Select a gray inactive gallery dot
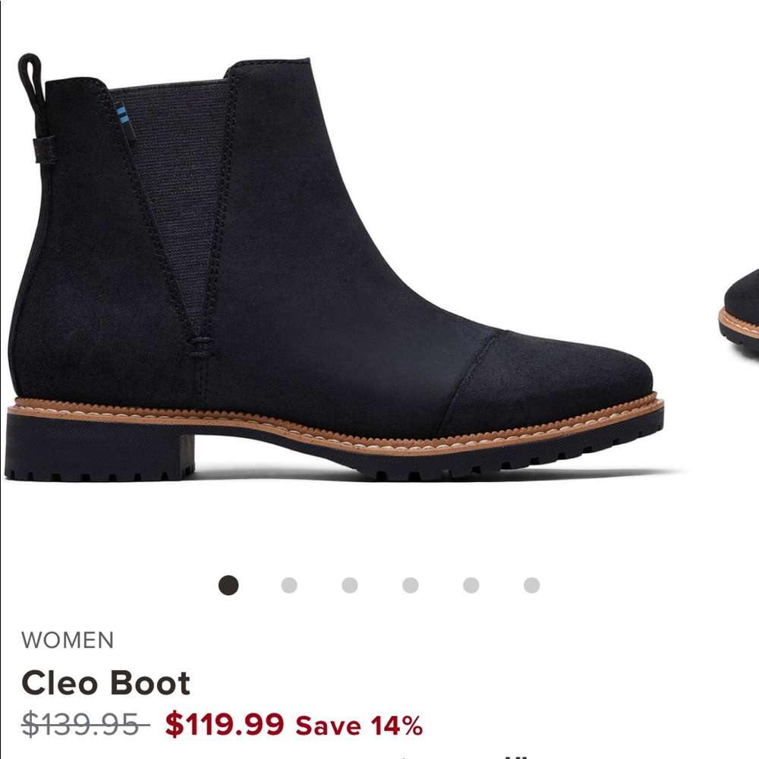This screenshot has height=759, width=759. (x=288, y=584)
